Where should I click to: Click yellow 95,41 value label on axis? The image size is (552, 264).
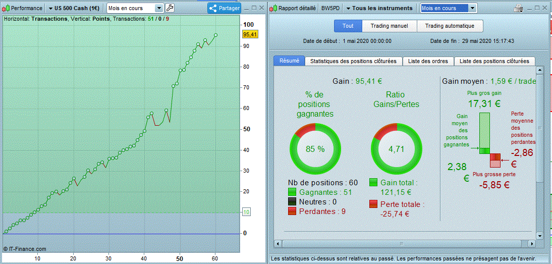tap(250, 34)
